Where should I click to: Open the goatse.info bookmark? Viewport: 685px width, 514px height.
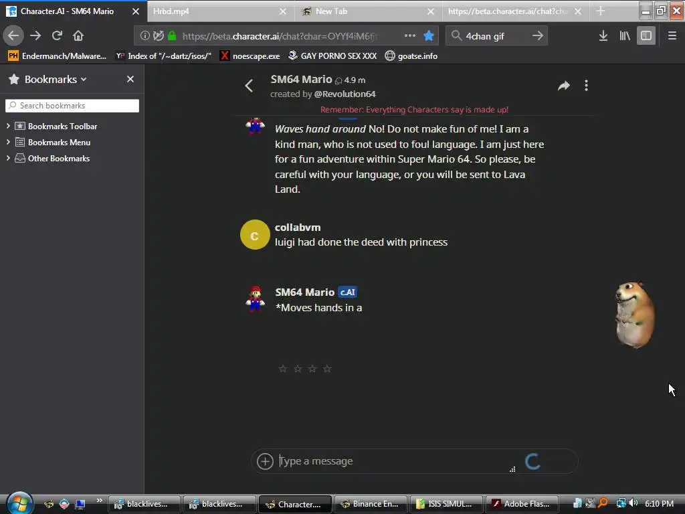[411, 56]
